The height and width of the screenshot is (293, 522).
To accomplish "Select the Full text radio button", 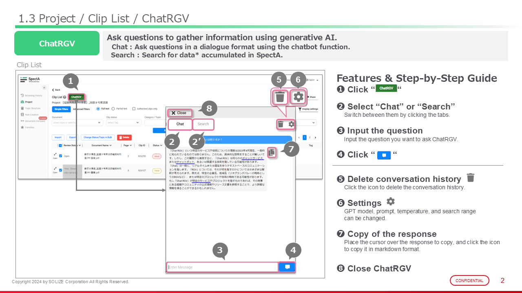I will click(x=98, y=109).
